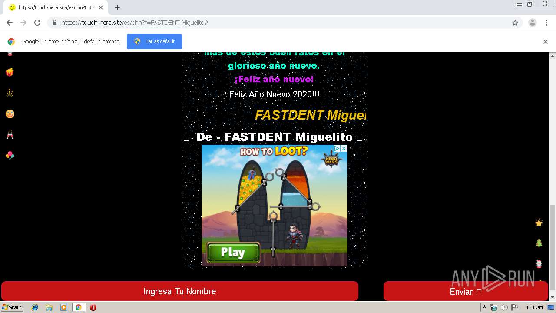Click the 3:11 AM system clock
Viewport: 556px width, 313px height.
pyautogui.click(x=534, y=307)
